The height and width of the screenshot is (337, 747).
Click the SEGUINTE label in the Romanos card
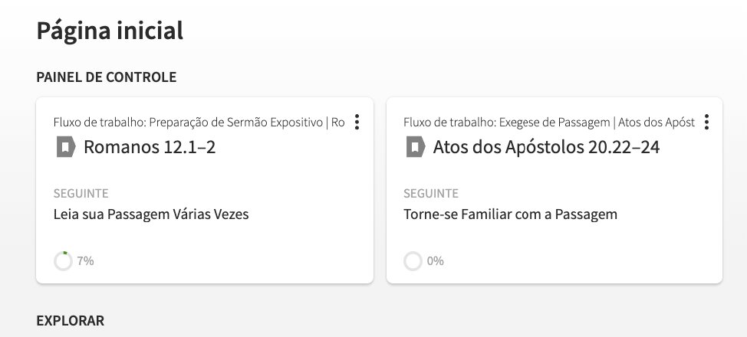[x=81, y=193]
